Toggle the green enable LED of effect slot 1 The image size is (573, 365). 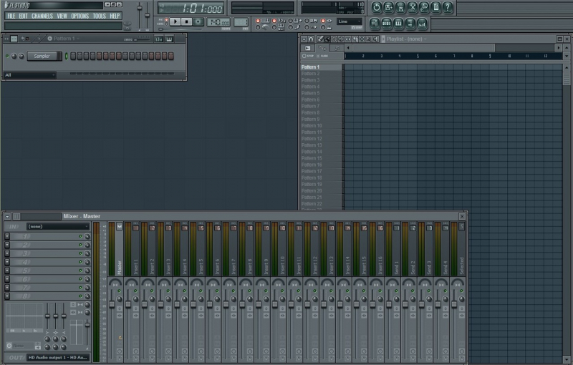tap(80, 236)
